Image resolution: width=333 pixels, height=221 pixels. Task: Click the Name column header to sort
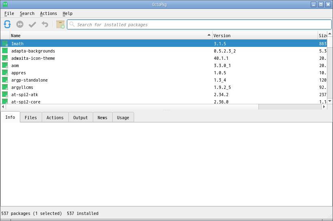[x=111, y=36]
